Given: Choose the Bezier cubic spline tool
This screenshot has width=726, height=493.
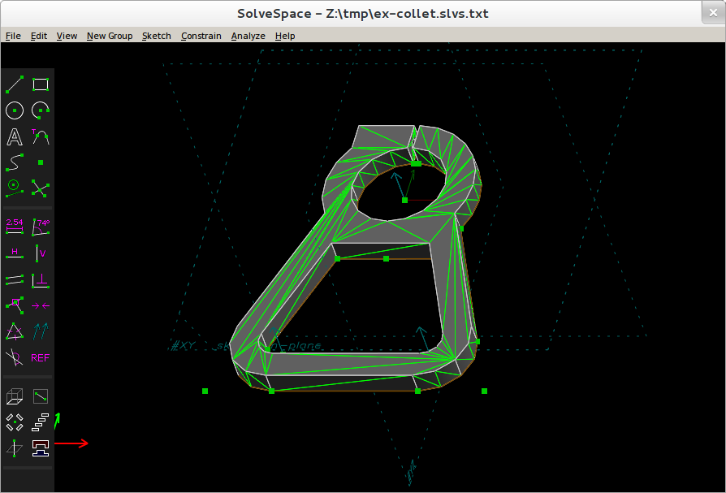Looking at the screenshot, I should coord(15,162).
